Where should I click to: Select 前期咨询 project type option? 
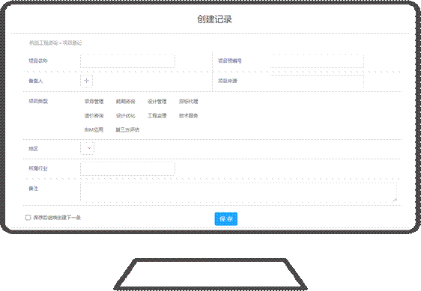click(125, 102)
